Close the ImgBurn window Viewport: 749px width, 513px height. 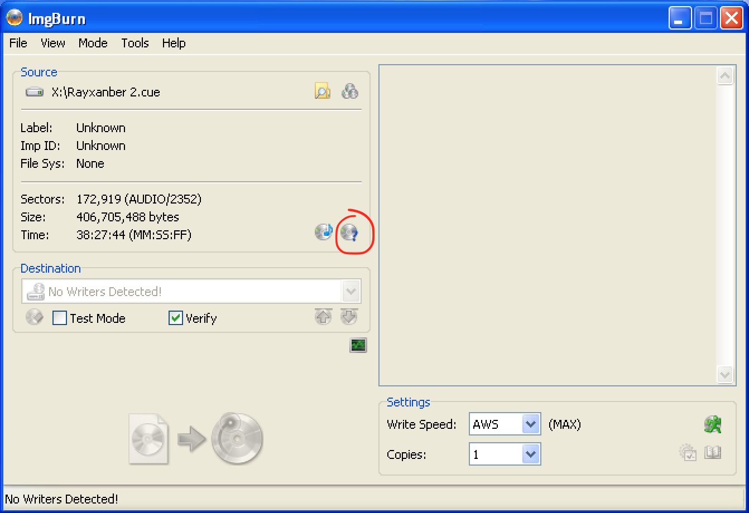tap(731, 19)
